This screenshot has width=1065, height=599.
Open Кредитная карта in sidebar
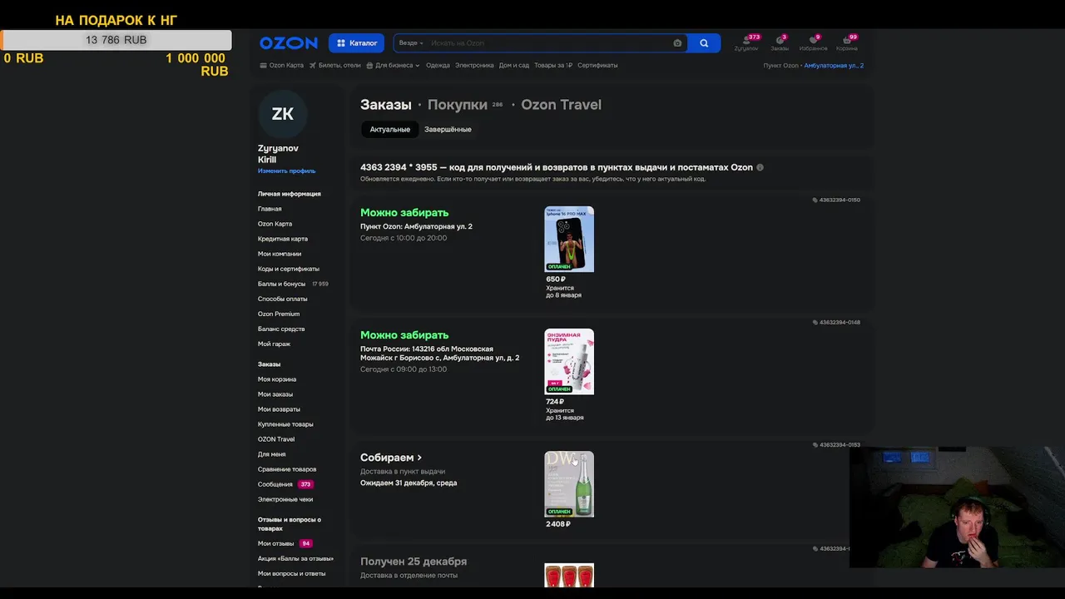click(282, 239)
